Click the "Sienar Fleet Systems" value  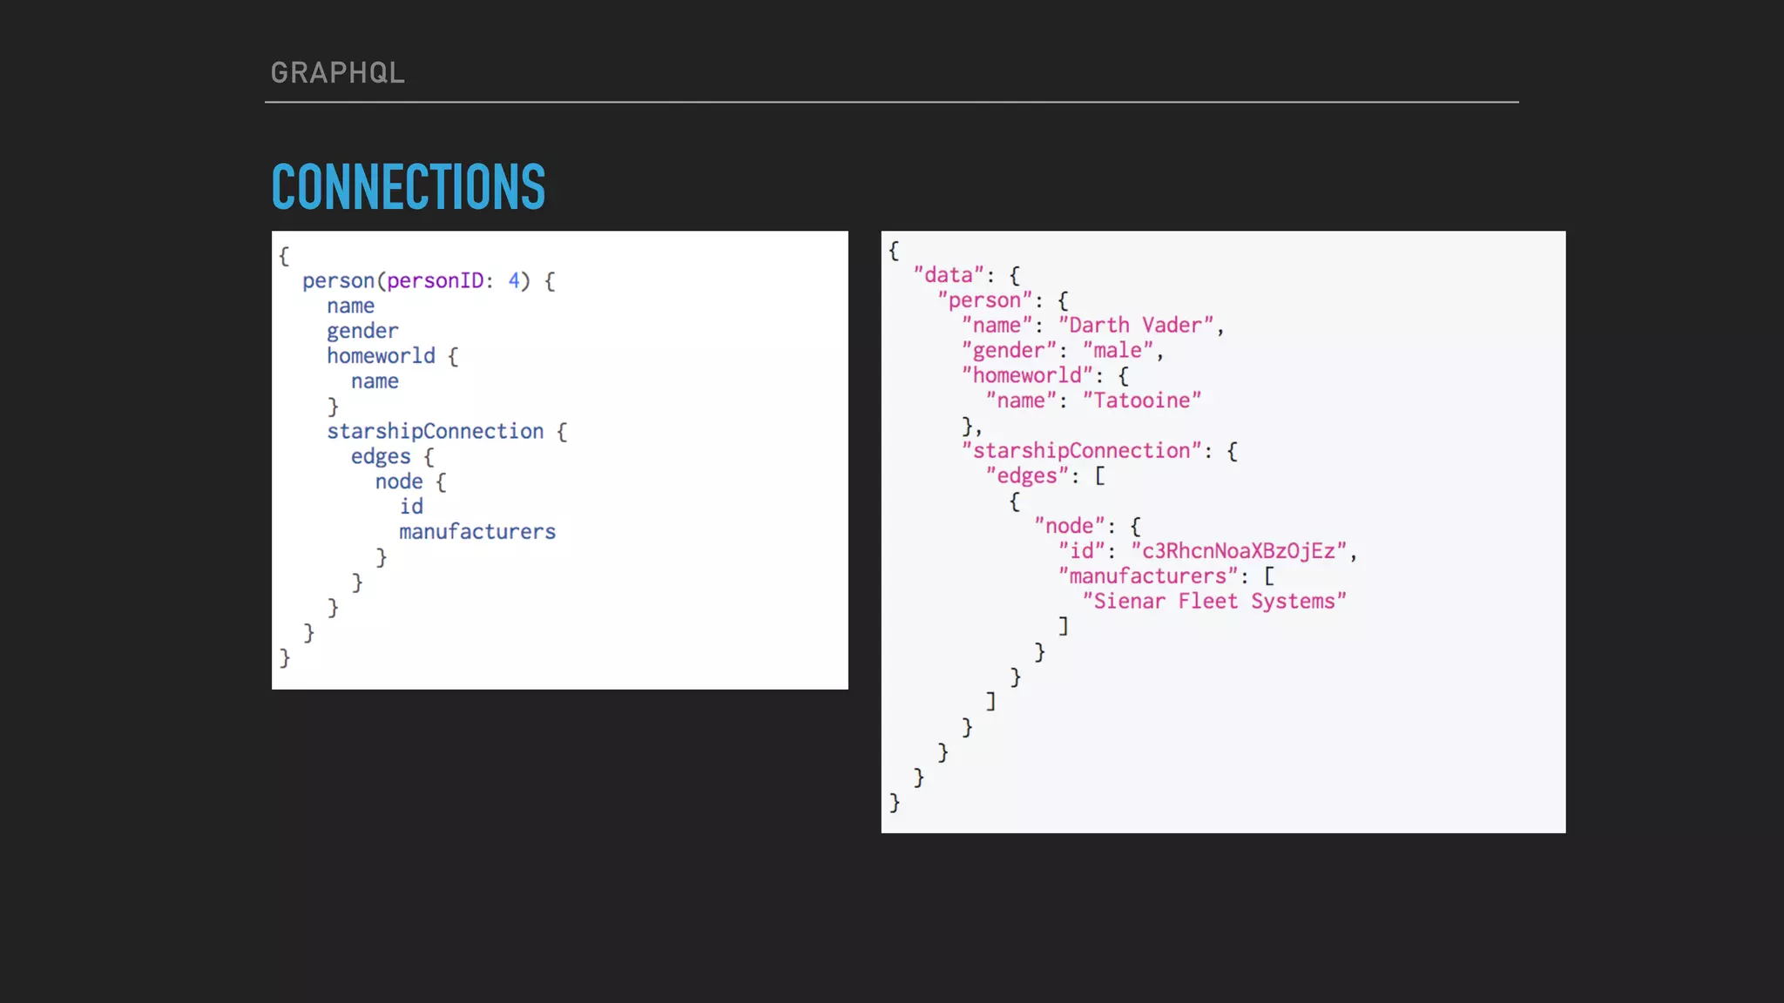pyautogui.click(x=1214, y=602)
